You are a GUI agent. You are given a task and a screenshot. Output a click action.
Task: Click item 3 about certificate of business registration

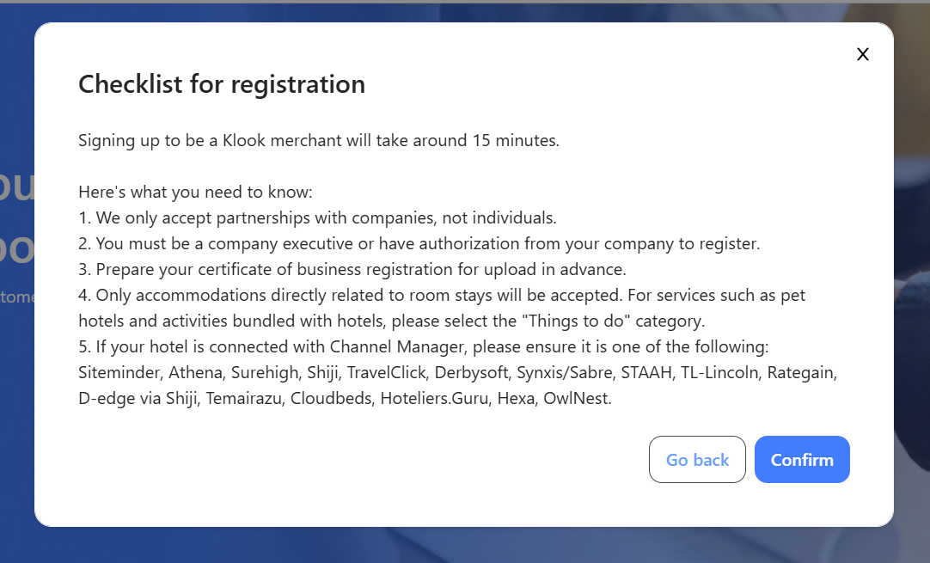352,269
